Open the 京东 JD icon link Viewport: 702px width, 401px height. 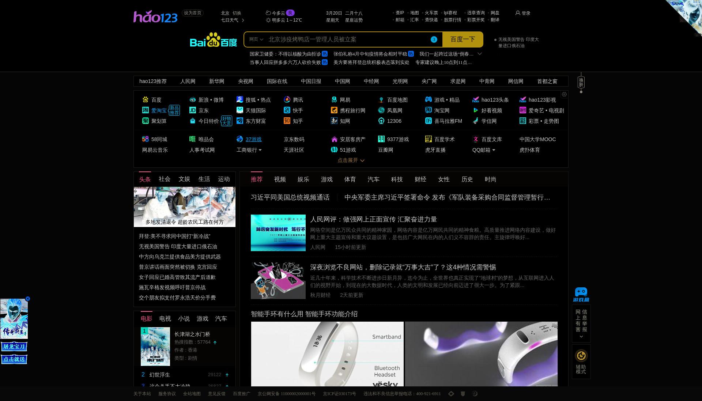[x=193, y=110]
